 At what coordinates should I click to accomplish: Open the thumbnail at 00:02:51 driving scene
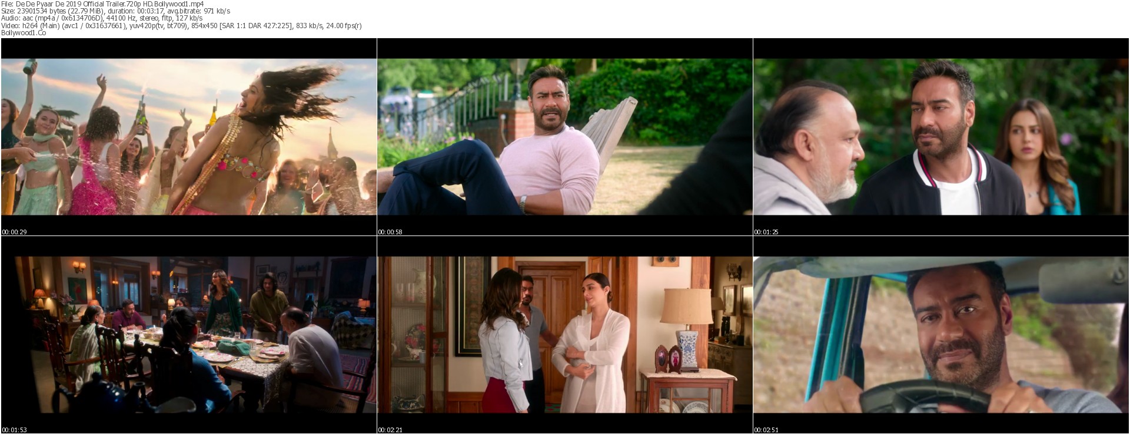click(941, 335)
